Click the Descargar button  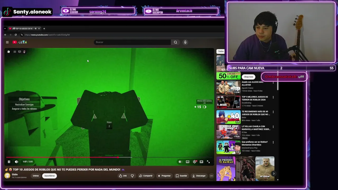pyautogui.click(x=199, y=176)
